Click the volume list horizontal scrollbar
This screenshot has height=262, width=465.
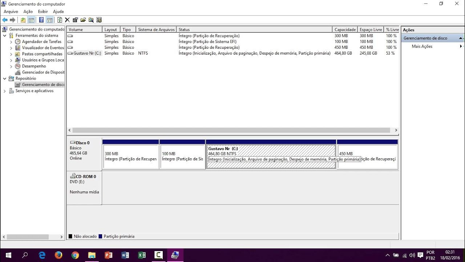click(231, 130)
